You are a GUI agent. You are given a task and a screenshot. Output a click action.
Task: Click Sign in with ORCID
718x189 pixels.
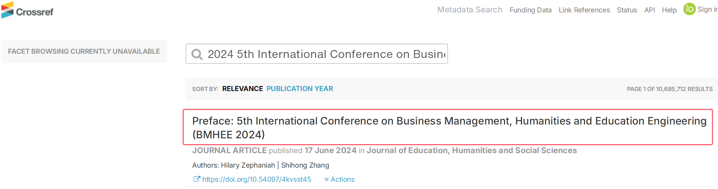pyautogui.click(x=707, y=9)
